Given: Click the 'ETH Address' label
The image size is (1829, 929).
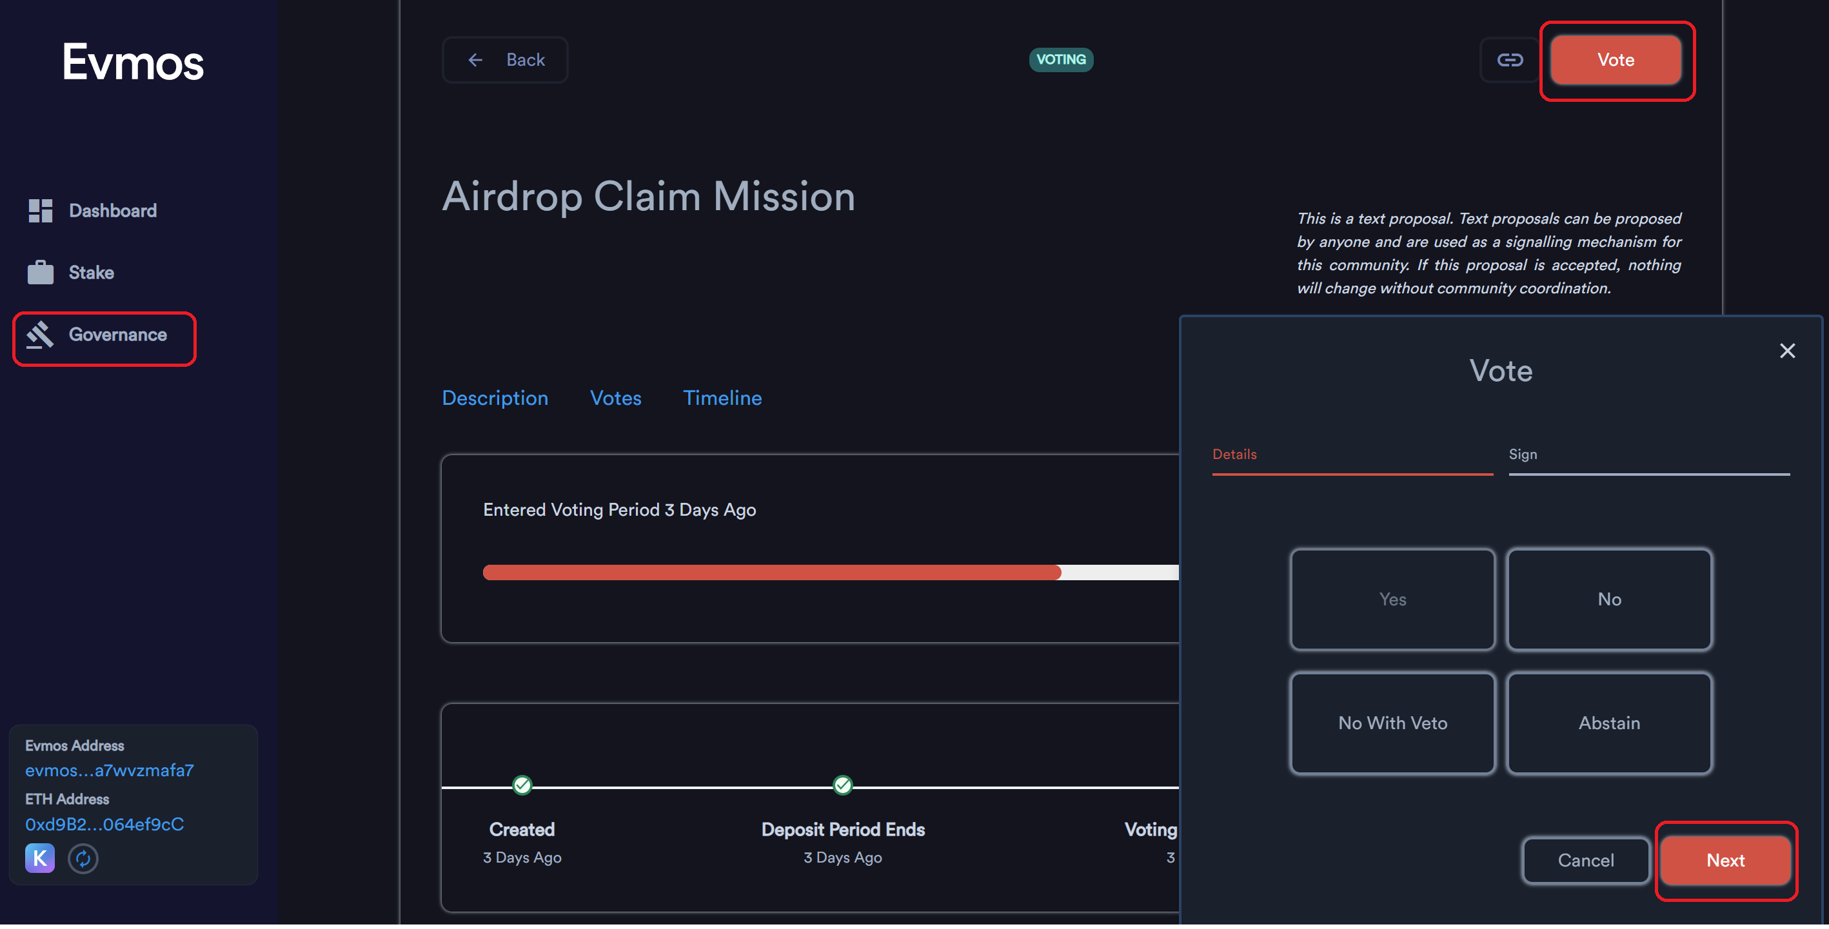Looking at the screenshot, I should 66,800.
